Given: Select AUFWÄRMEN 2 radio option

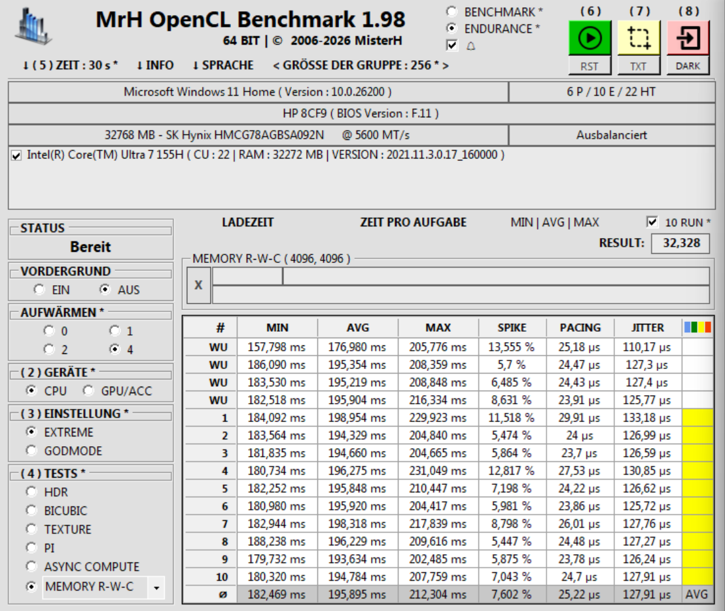Looking at the screenshot, I should [x=49, y=349].
